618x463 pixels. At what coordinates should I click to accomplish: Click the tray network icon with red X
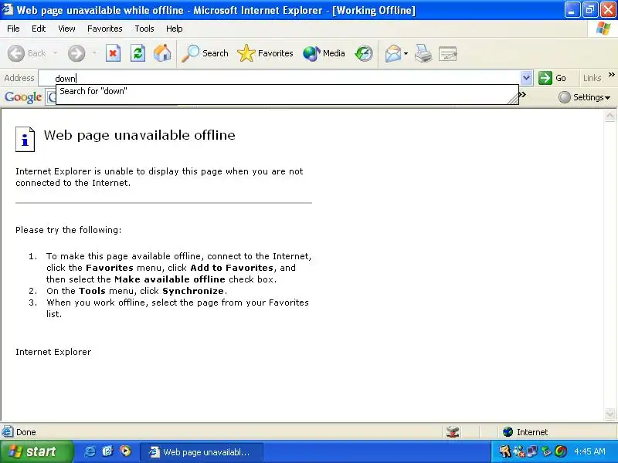[518, 451]
